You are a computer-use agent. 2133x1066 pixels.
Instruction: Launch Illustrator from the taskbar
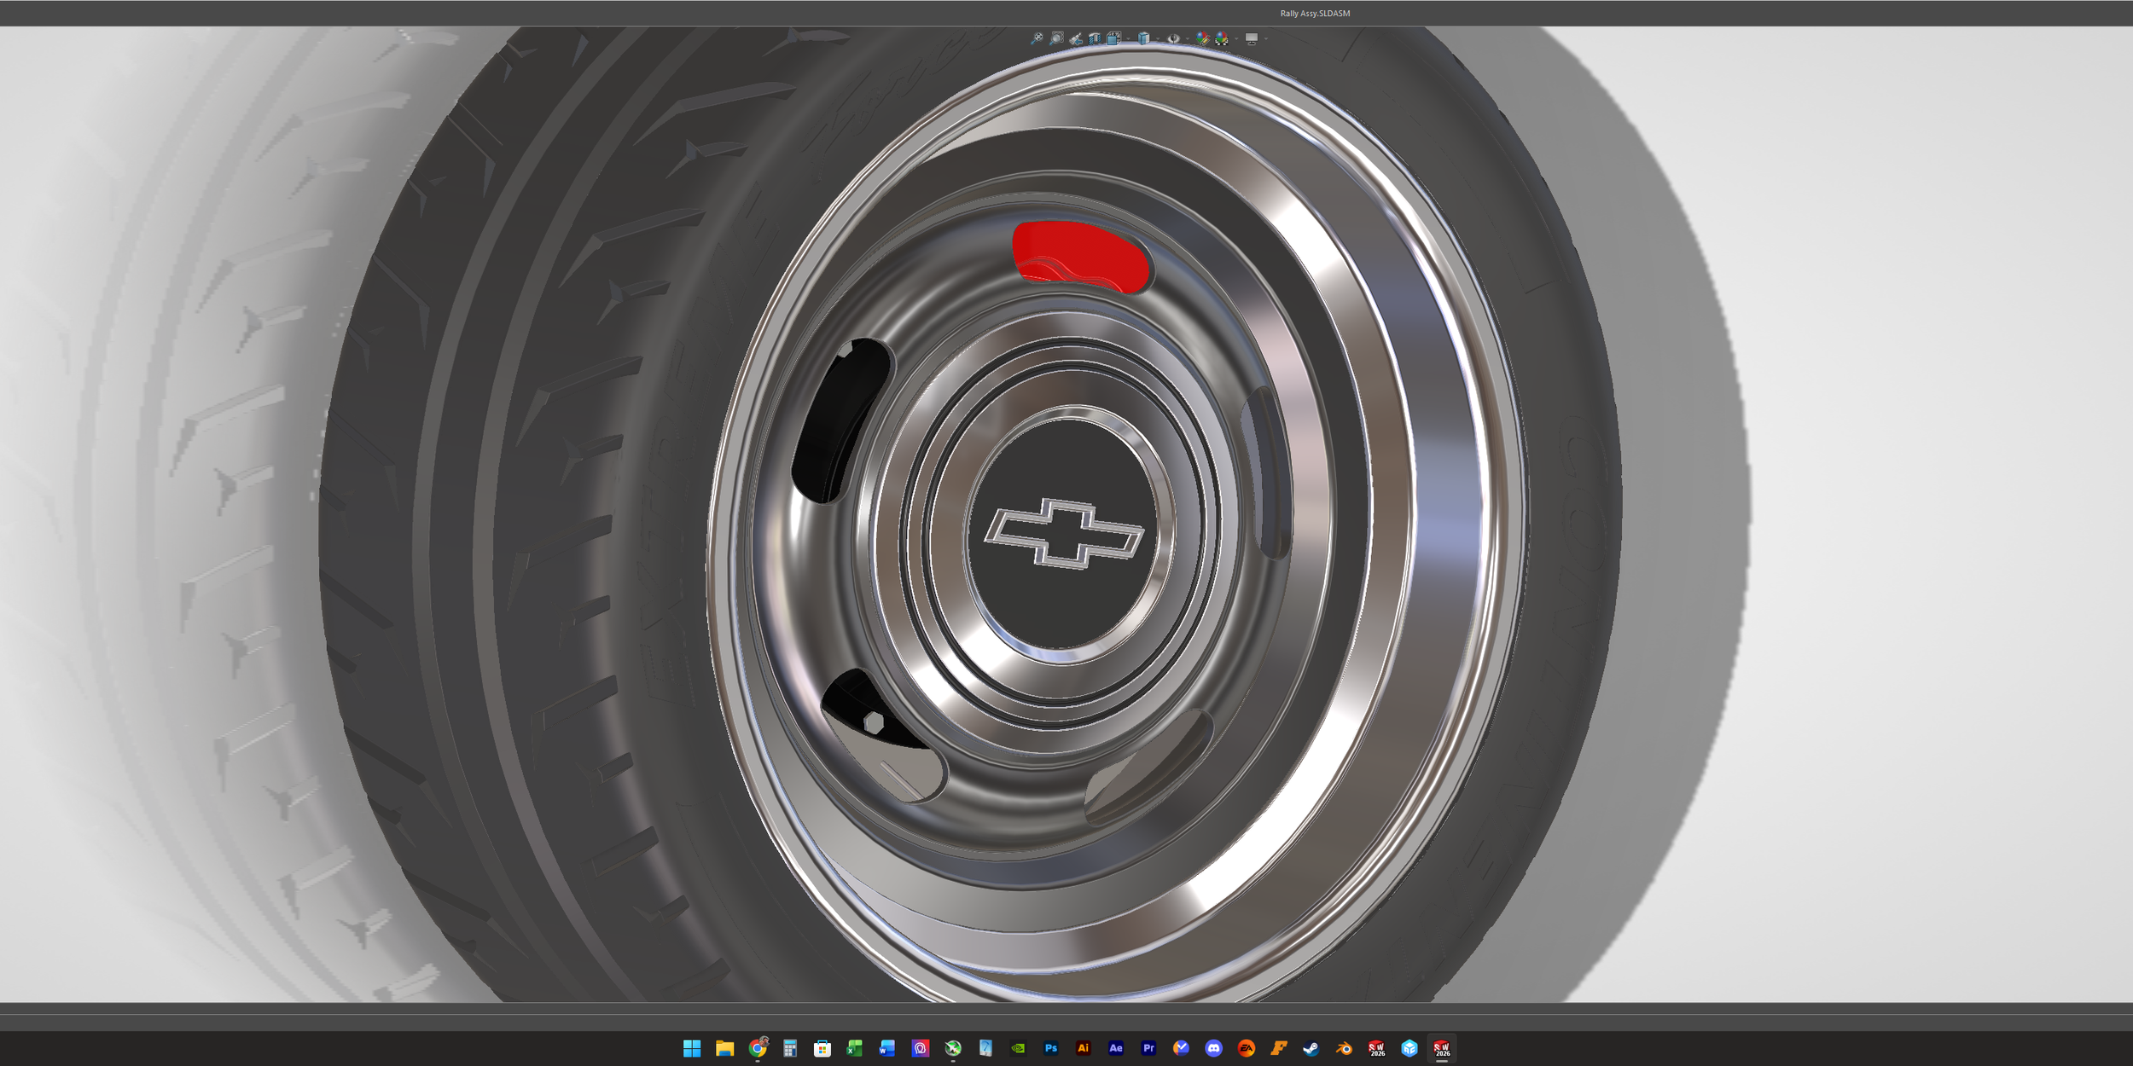pyautogui.click(x=1084, y=1048)
